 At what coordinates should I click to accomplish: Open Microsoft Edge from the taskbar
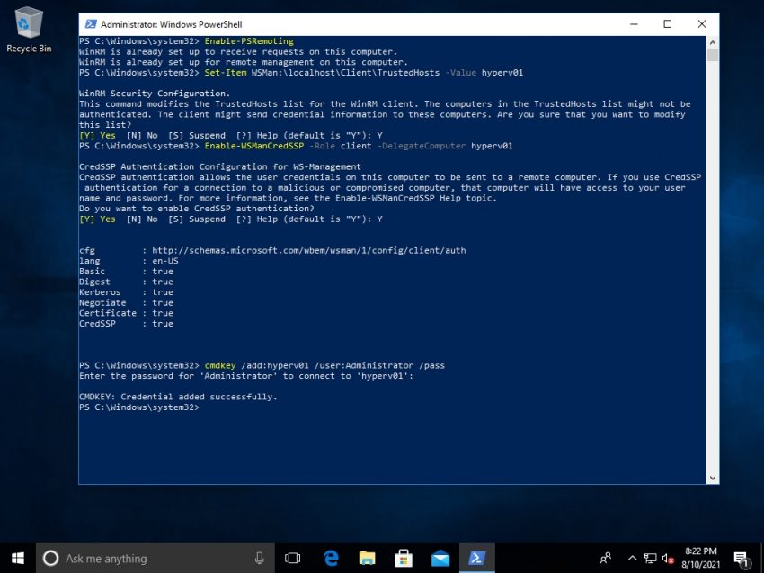coord(329,558)
